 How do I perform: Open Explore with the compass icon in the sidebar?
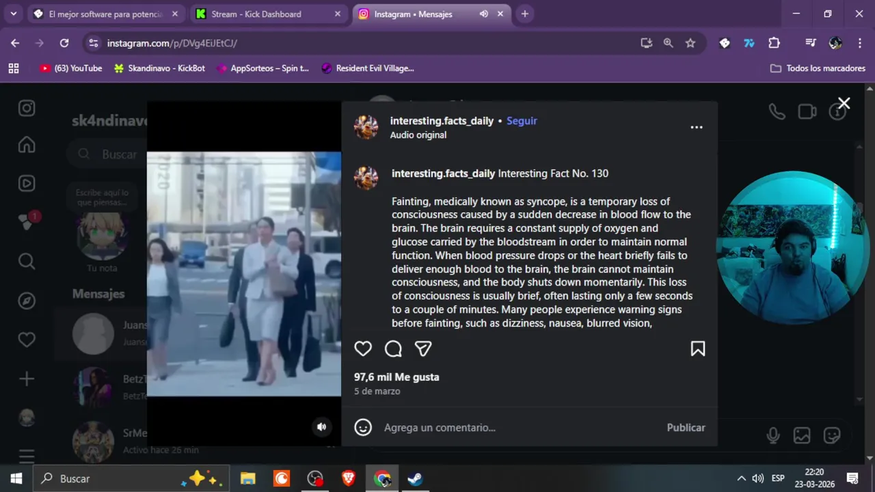click(27, 301)
